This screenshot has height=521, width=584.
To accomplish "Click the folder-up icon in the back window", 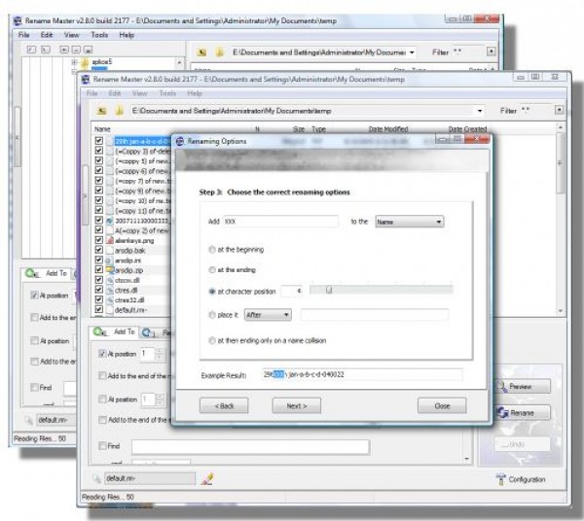I will (x=201, y=52).
